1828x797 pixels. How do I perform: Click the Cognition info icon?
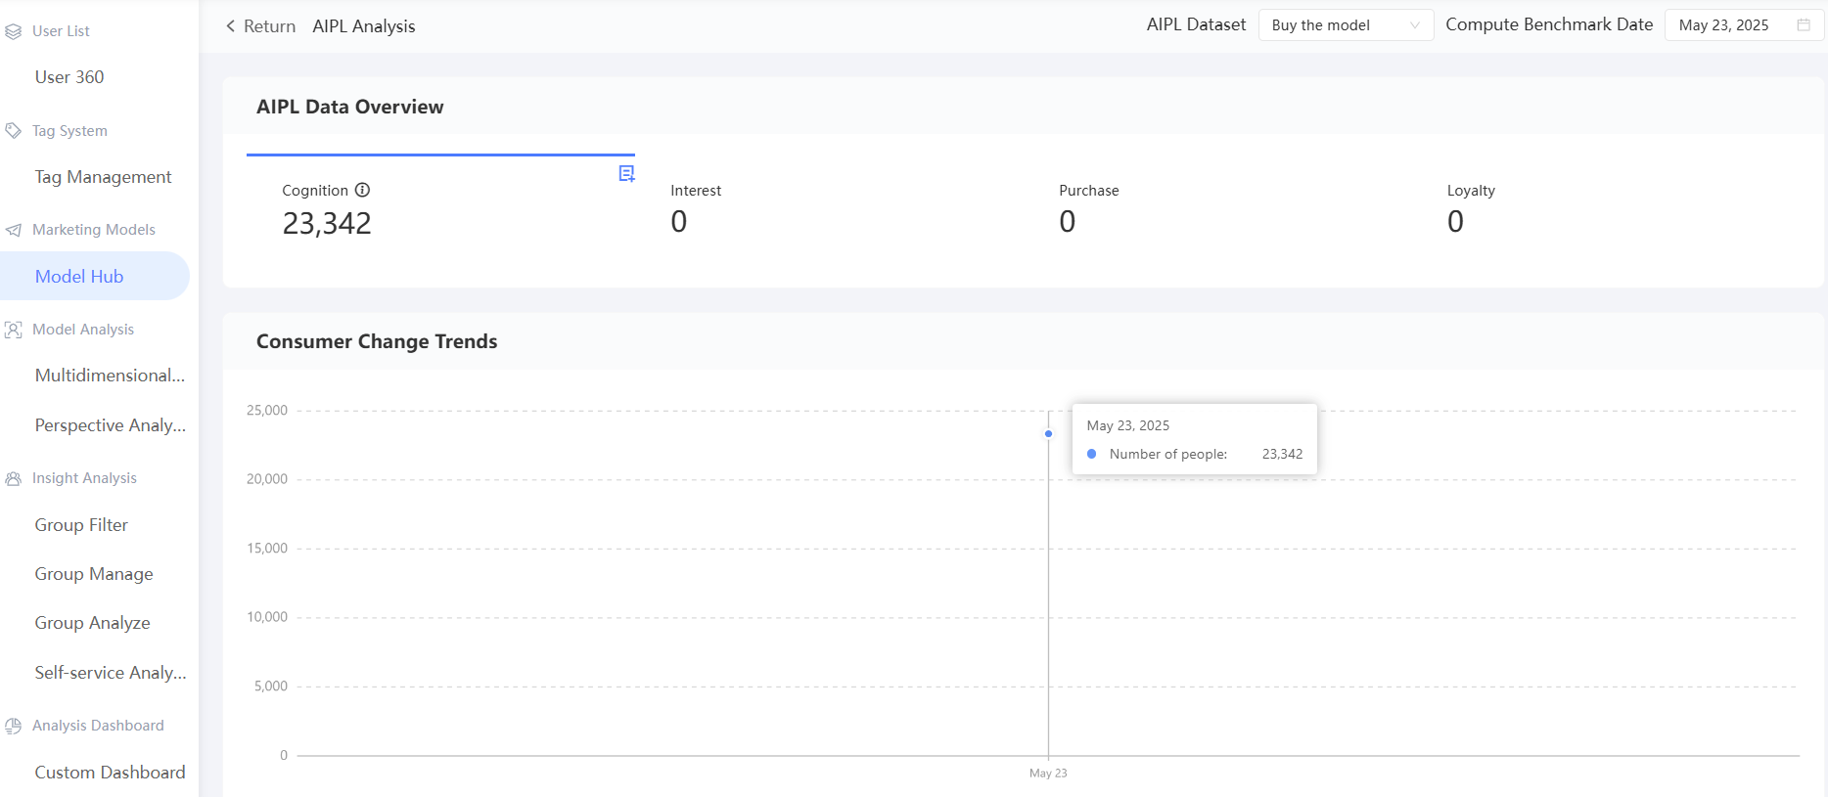[362, 191]
